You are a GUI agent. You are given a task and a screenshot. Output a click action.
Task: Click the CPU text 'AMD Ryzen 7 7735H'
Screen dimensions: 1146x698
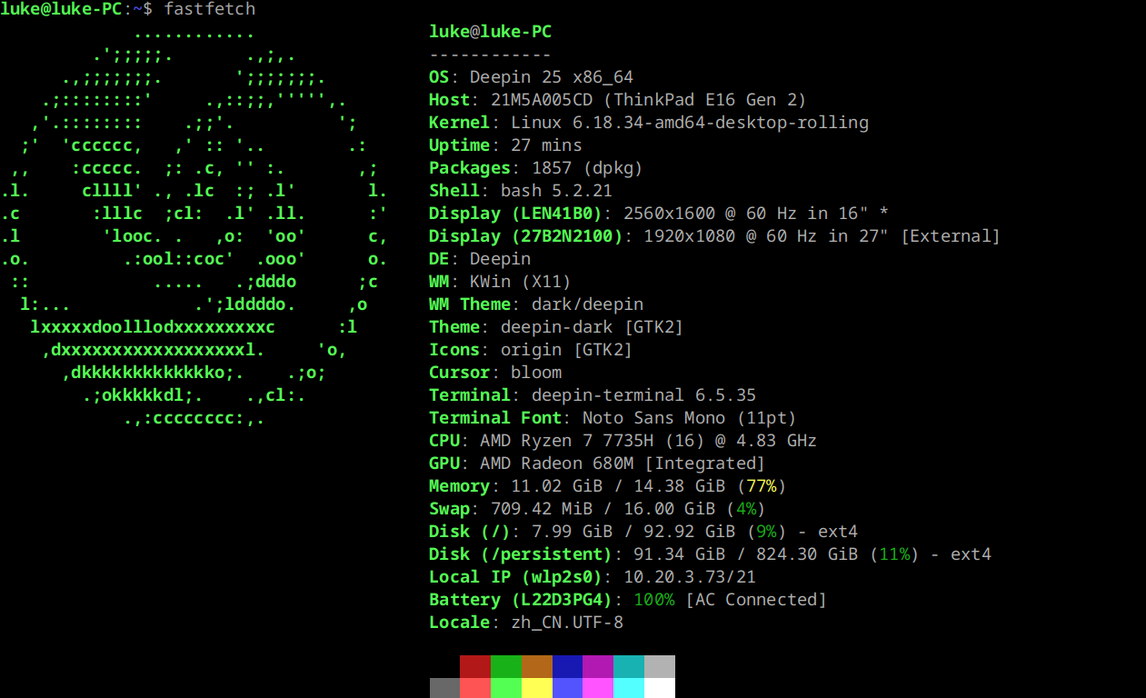[567, 441]
